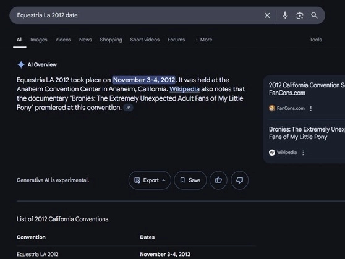Select the All results tab
Image resolution: width=345 pixels, height=259 pixels.
pos(20,40)
